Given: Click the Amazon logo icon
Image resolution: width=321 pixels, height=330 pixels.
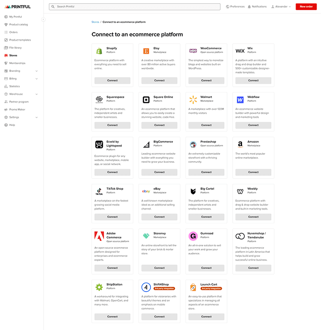Looking at the screenshot, I should pyautogui.click(x=240, y=144).
